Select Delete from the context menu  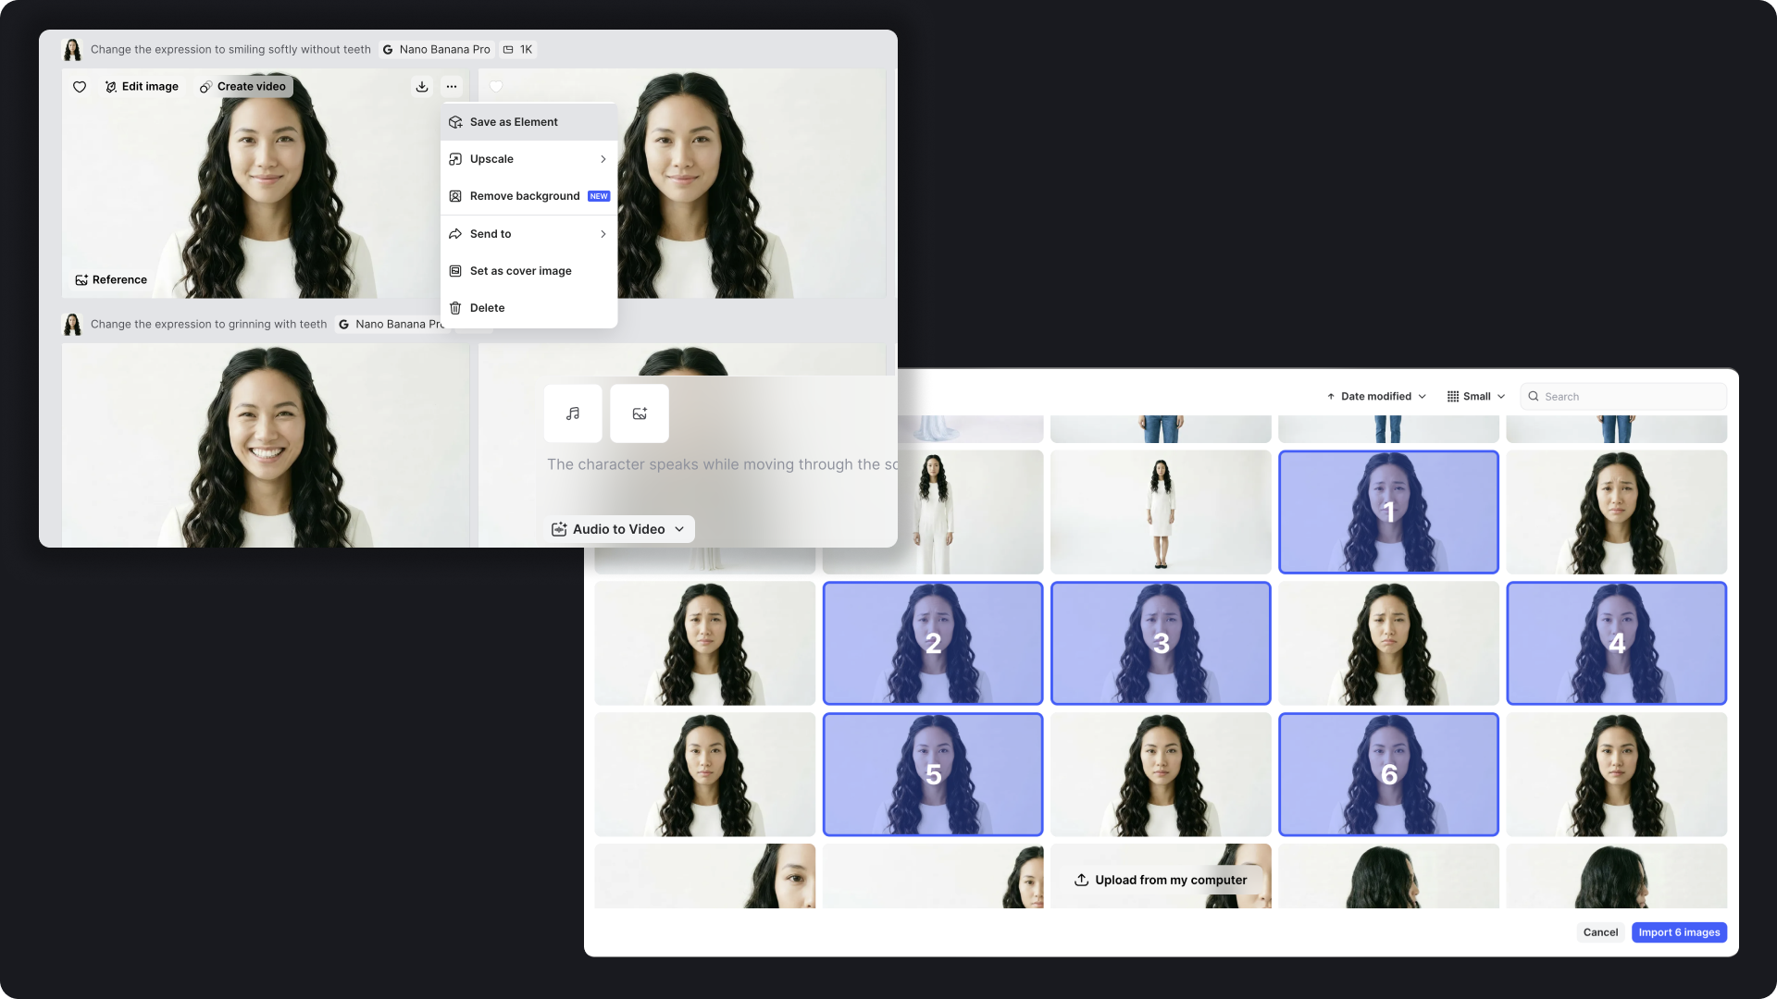(x=528, y=308)
